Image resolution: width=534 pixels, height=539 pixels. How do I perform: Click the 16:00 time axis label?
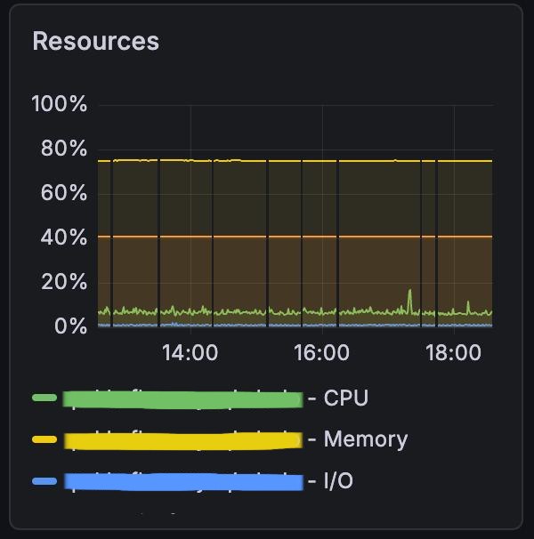(321, 353)
